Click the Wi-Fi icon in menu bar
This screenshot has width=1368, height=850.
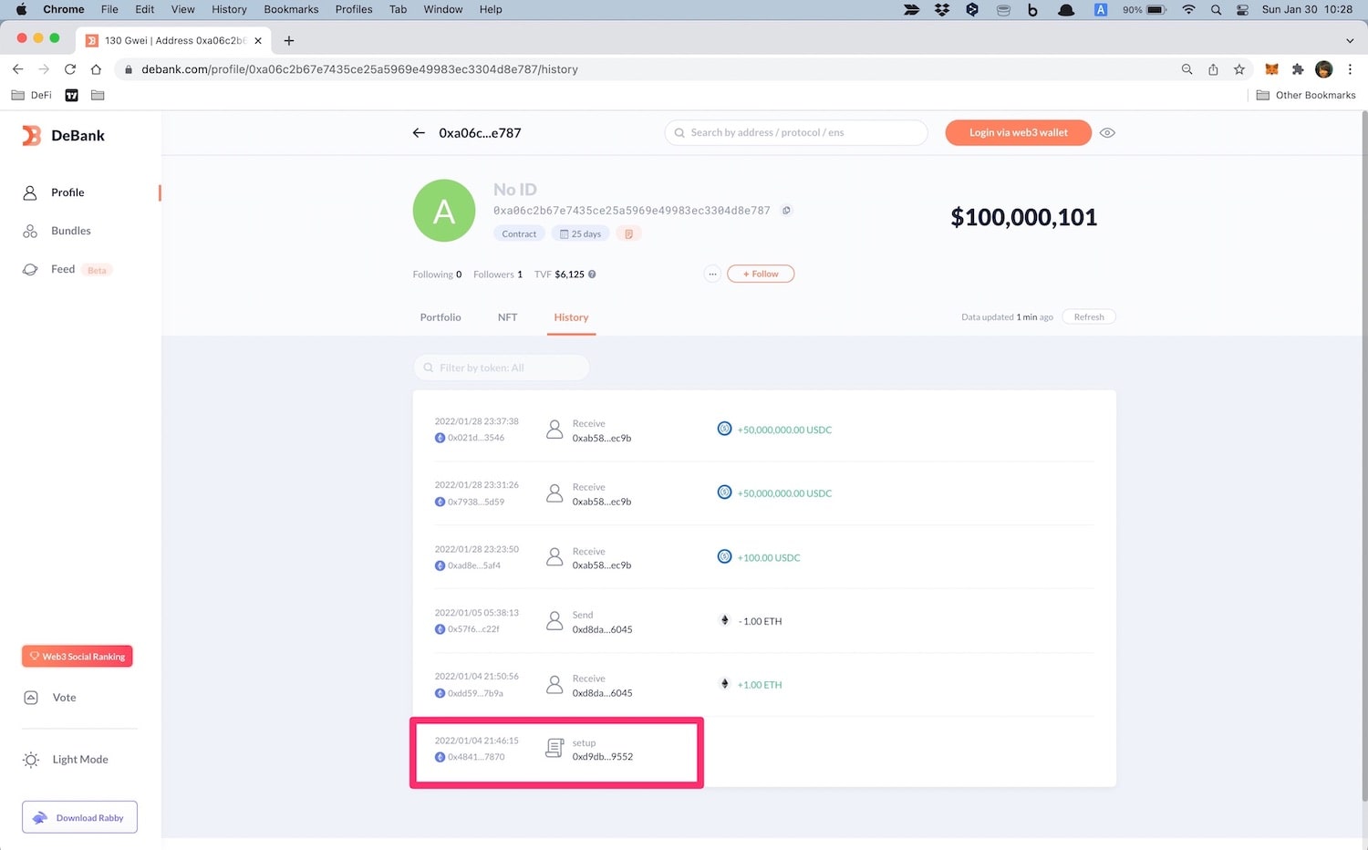tap(1188, 9)
